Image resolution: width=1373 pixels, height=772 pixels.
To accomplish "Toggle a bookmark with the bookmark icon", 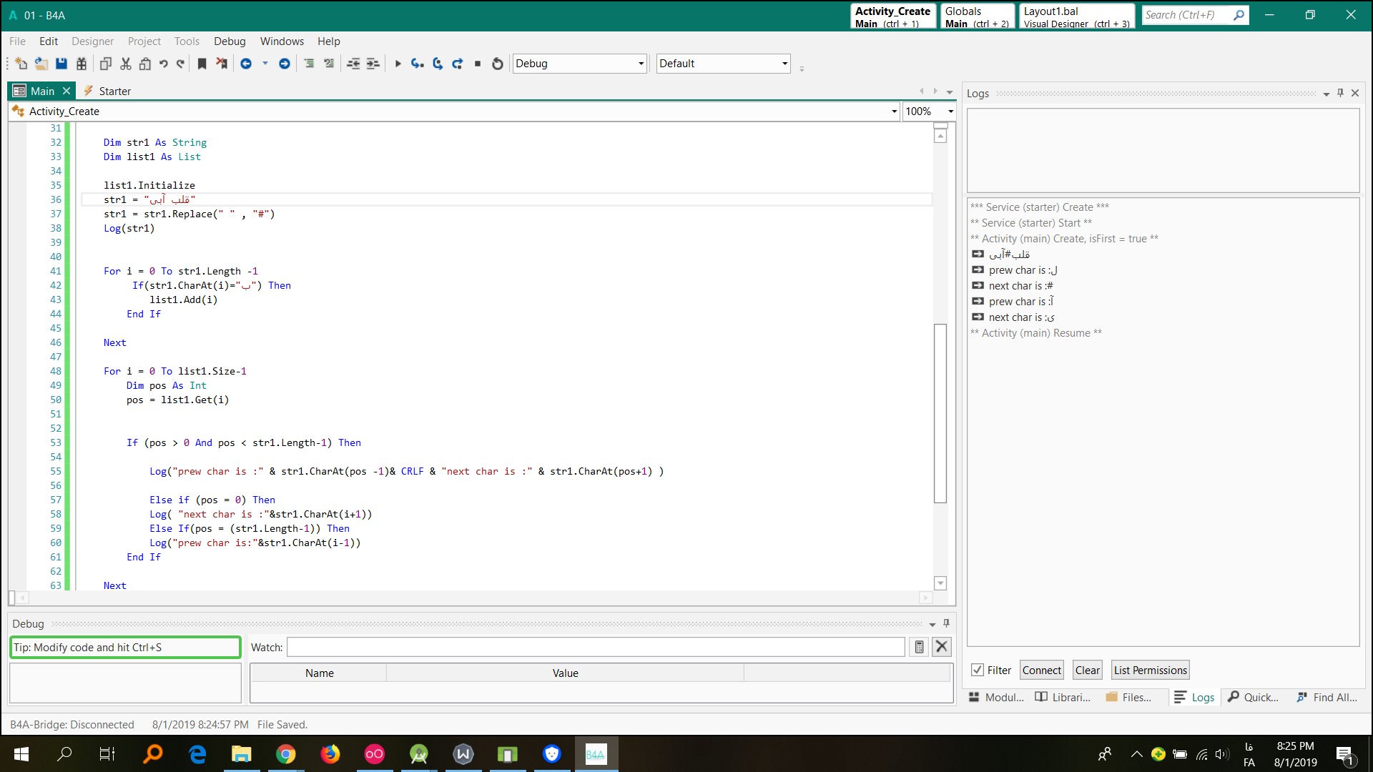I will tap(201, 63).
